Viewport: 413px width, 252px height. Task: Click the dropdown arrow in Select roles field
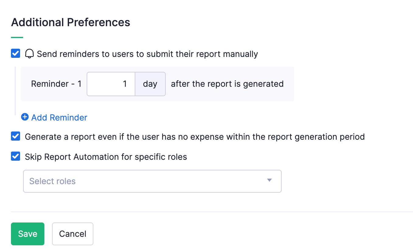pos(269,180)
